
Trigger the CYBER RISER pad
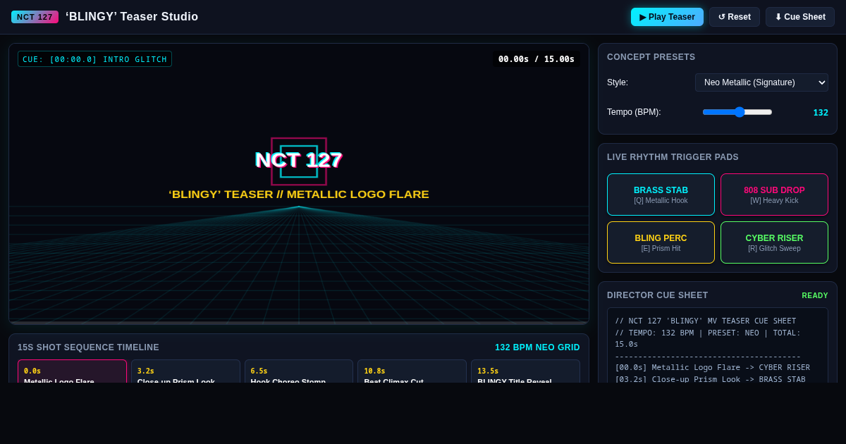[774, 242]
